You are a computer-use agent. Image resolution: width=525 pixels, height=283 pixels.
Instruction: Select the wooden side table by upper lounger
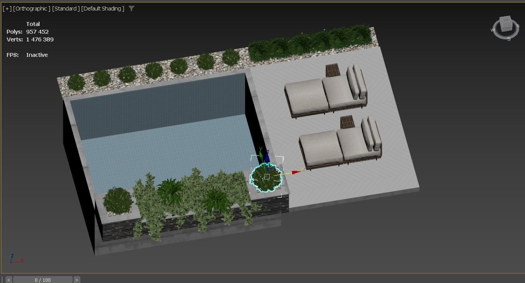(332, 71)
